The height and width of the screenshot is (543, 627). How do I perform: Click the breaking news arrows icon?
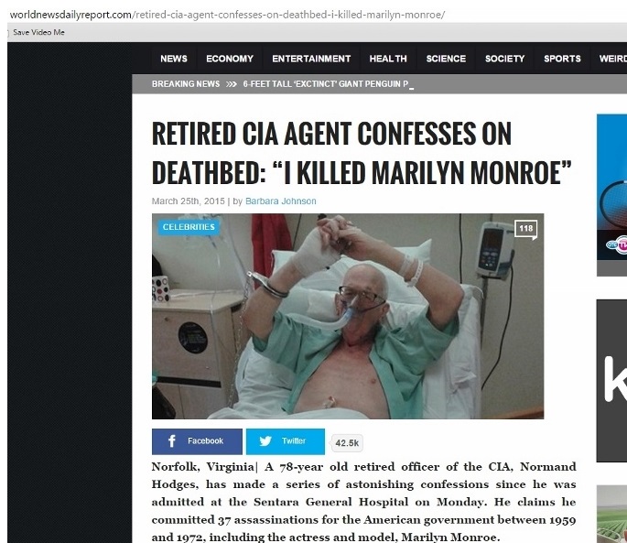[232, 84]
